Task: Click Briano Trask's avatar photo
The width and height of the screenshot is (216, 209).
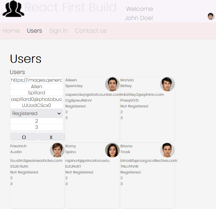Action: pyautogui.click(x=167, y=150)
